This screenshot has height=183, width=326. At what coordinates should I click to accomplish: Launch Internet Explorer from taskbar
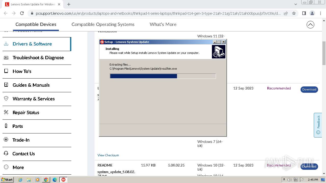[20, 180]
